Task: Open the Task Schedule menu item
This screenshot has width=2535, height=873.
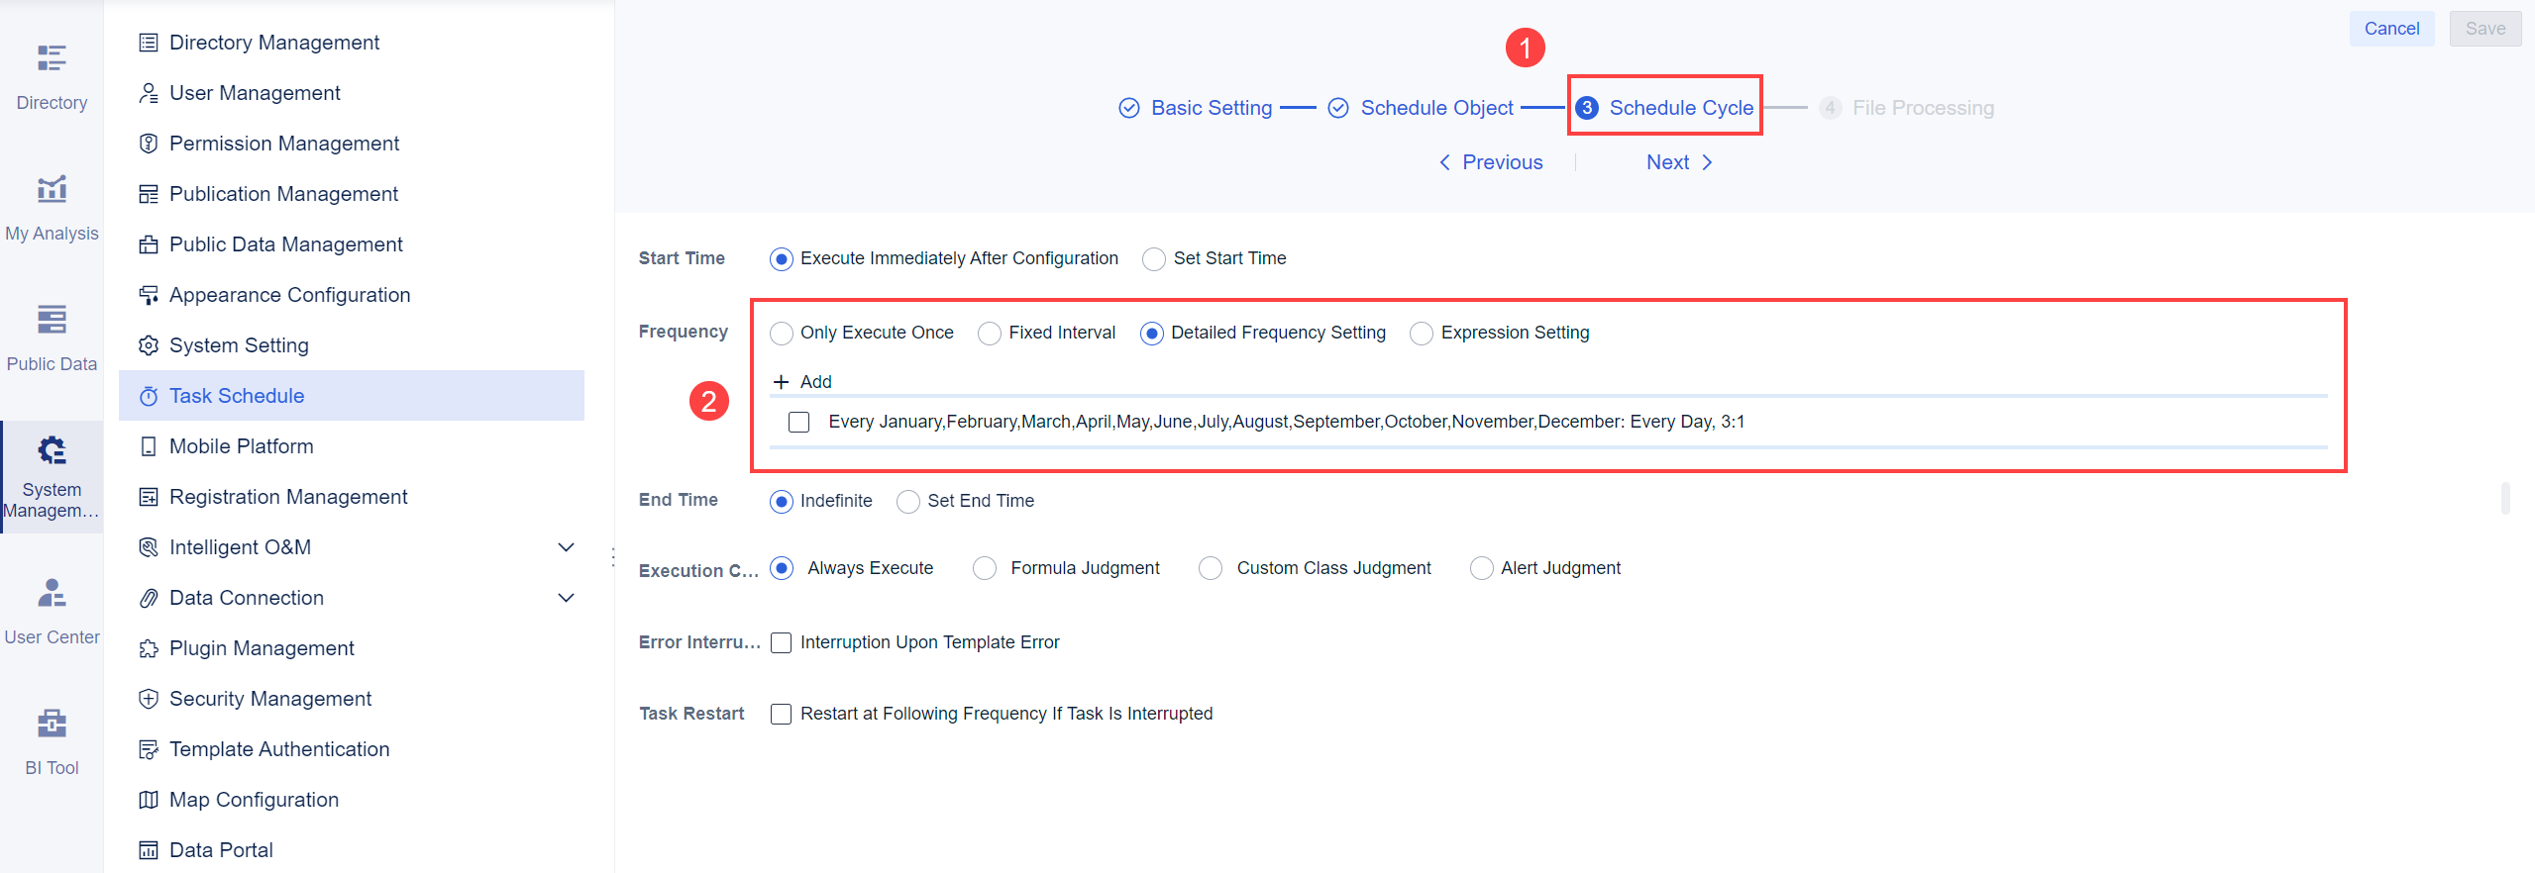Action: pos(352,396)
